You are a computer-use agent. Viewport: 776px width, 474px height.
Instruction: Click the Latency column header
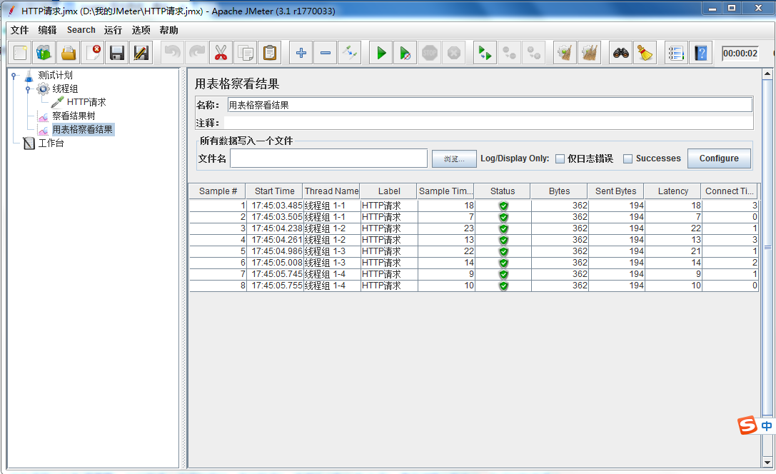(x=672, y=191)
